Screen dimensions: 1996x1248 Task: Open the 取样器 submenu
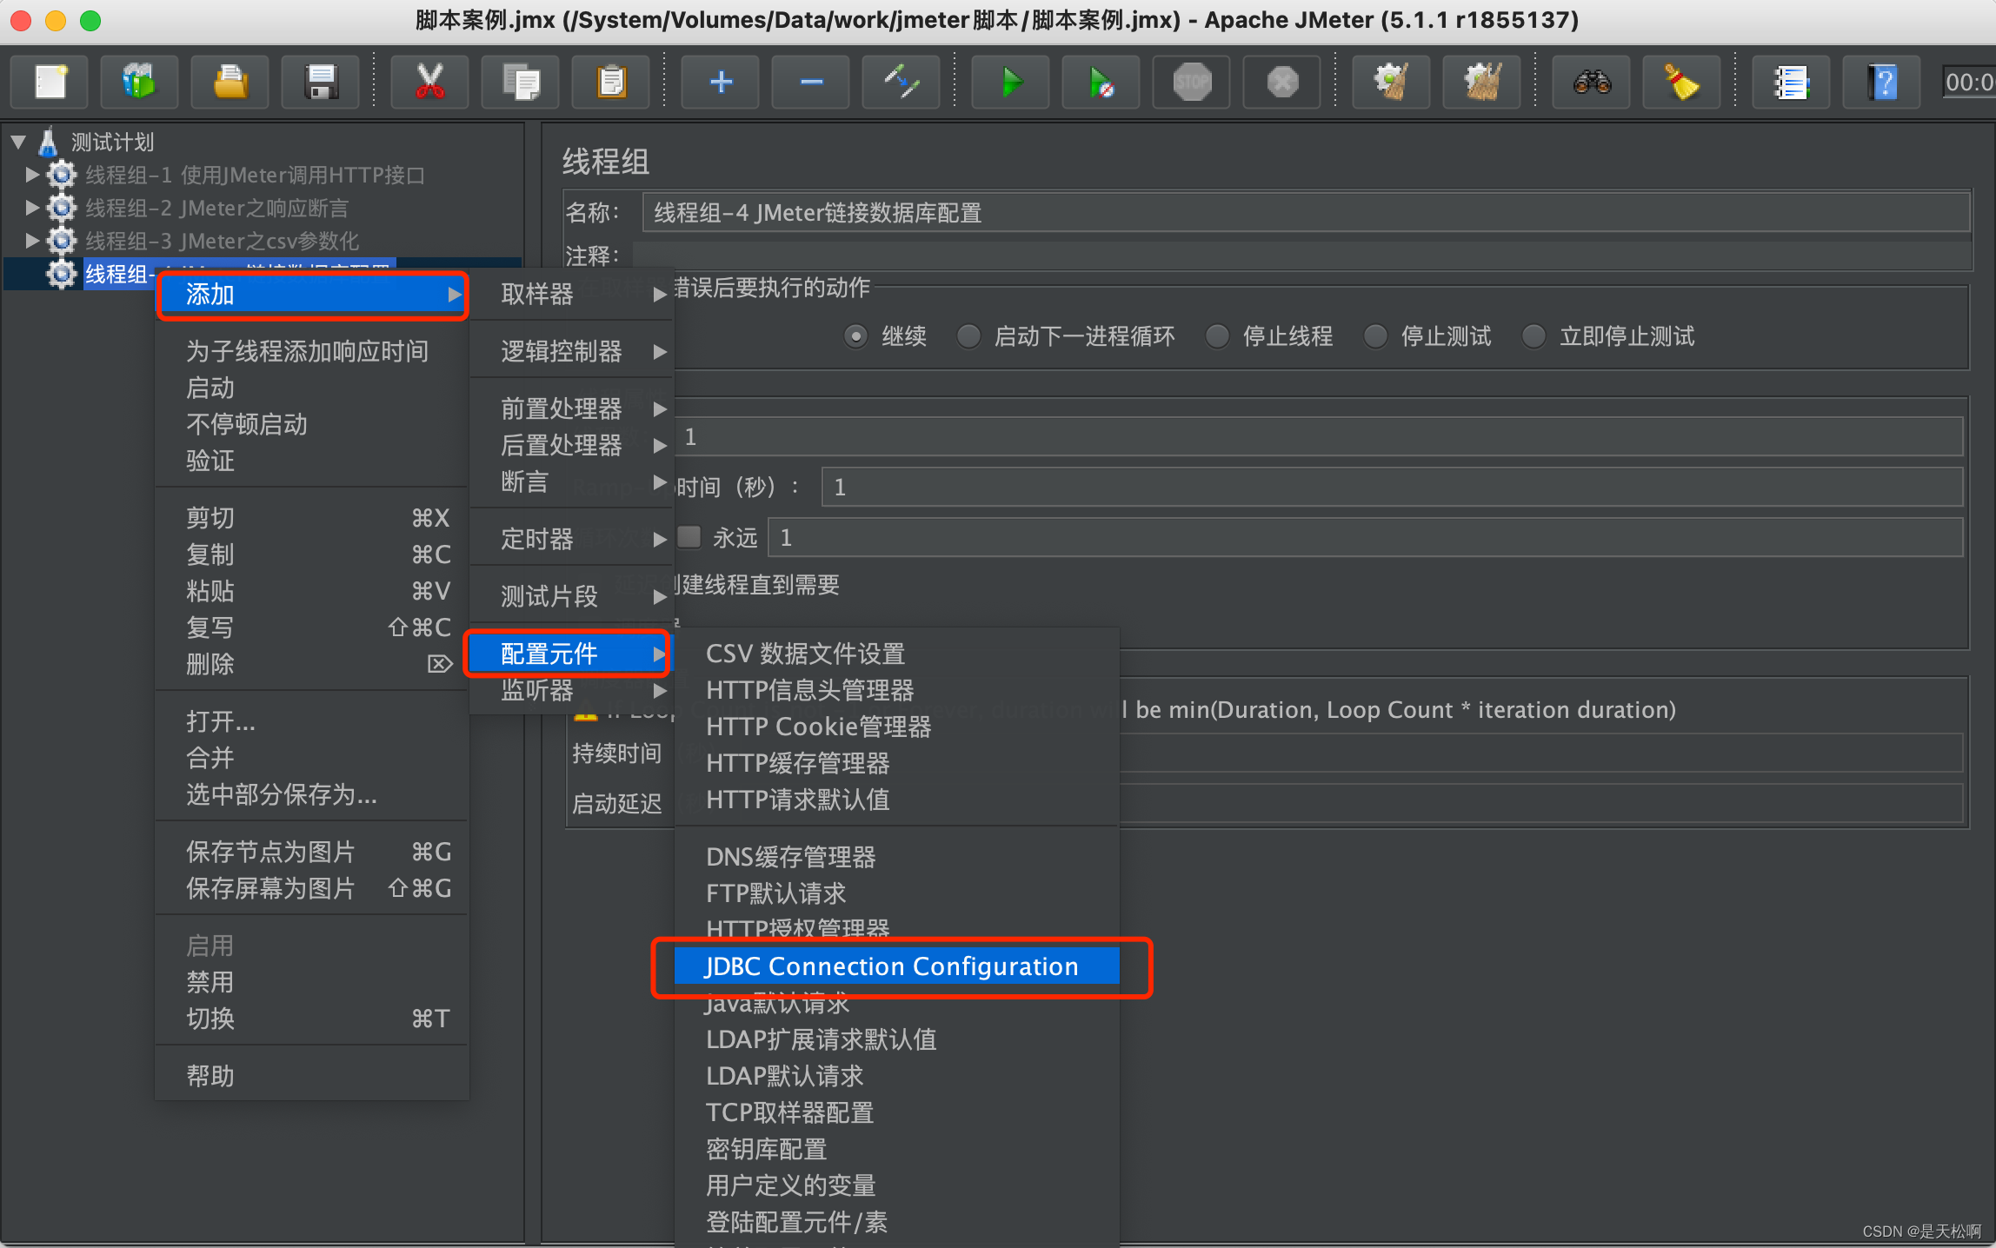click(572, 294)
